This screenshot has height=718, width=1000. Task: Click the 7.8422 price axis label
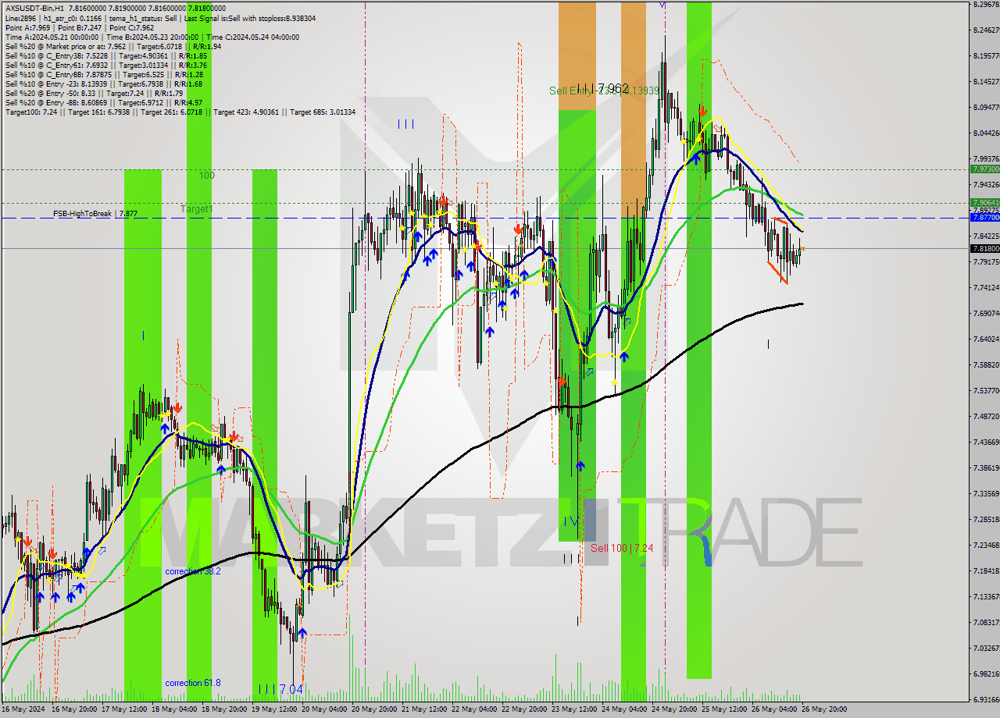(x=986, y=236)
